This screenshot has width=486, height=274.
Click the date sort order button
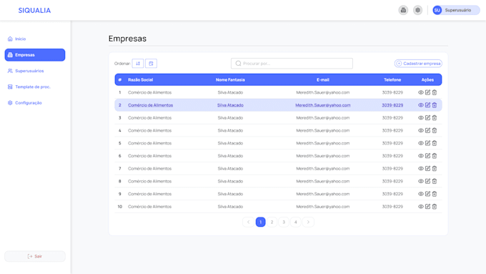pos(152,63)
